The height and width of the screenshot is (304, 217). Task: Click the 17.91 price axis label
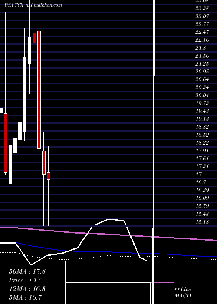(x=202, y=151)
